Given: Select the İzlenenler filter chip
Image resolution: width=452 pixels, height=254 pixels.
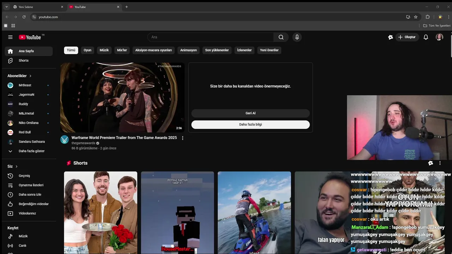Looking at the screenshot, I should tap(244, 50).
